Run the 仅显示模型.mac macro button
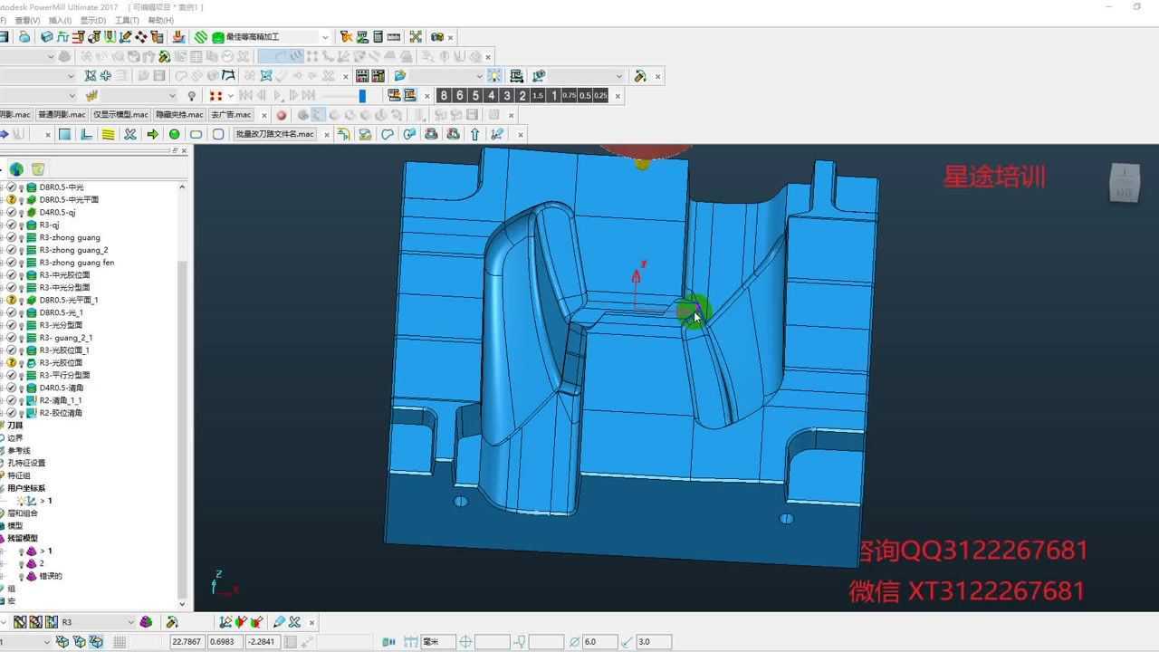The height and width of the screenshot is (652, 1159). point(121,115)
